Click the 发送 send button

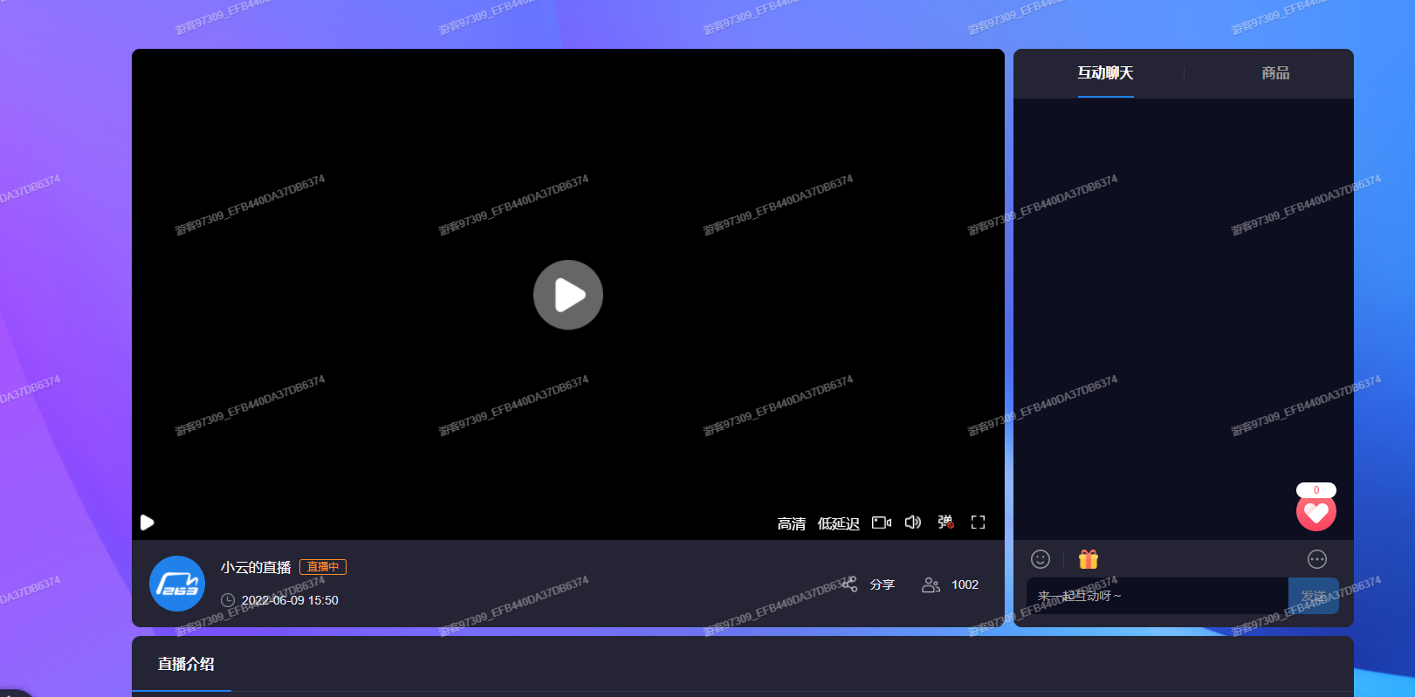pos(1313,596)
